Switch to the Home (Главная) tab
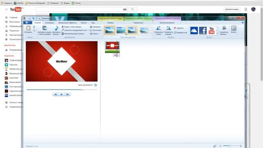 point(37,23)
